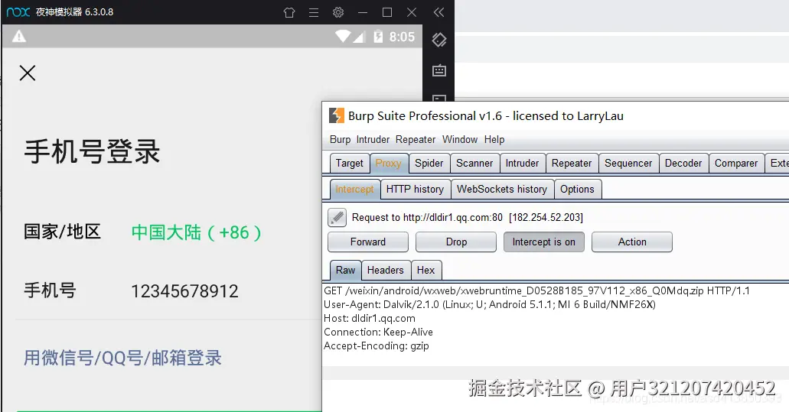The height and width of the screenshot is (412, 789).
Task: Click the Forward button
Action: coord(368,242)
